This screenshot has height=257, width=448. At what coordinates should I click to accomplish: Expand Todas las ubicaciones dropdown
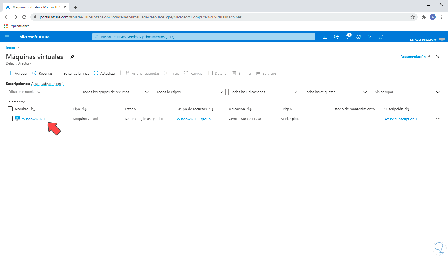264,92
